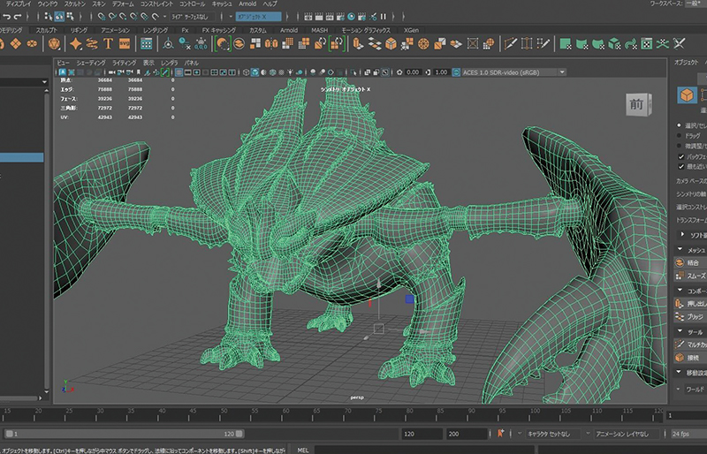Select the ドラッグ (Drag) radio option
The height and width of the screenshot is (454, 707).
(679, 135)
